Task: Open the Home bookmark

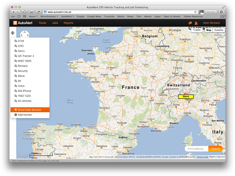Action: coord(130,16)
